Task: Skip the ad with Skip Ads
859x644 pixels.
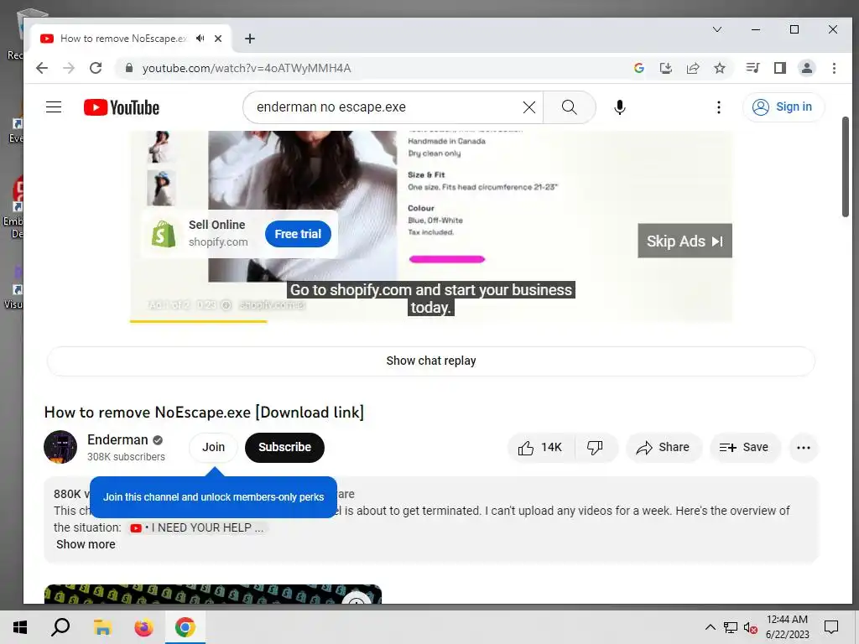Action: [685, 241]
